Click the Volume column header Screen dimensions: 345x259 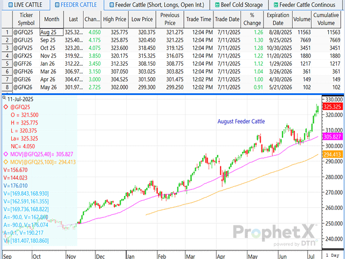302,19
